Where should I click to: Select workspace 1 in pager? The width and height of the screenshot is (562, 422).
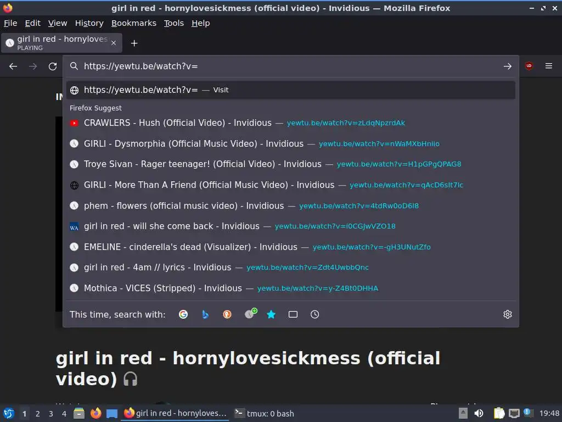point(24,414)
